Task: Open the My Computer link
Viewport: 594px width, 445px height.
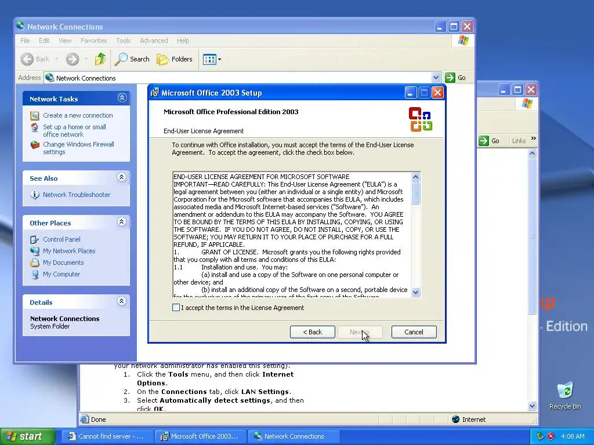Action: pyautogui.click(x=61, y=274)
